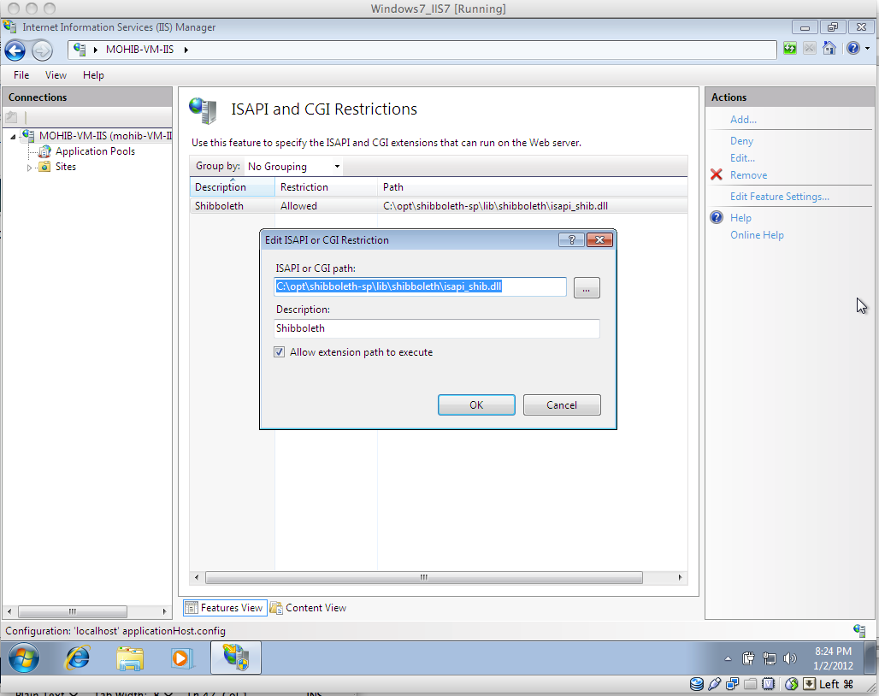Click the Back navigation arrow icon

[x=15, y=50]
